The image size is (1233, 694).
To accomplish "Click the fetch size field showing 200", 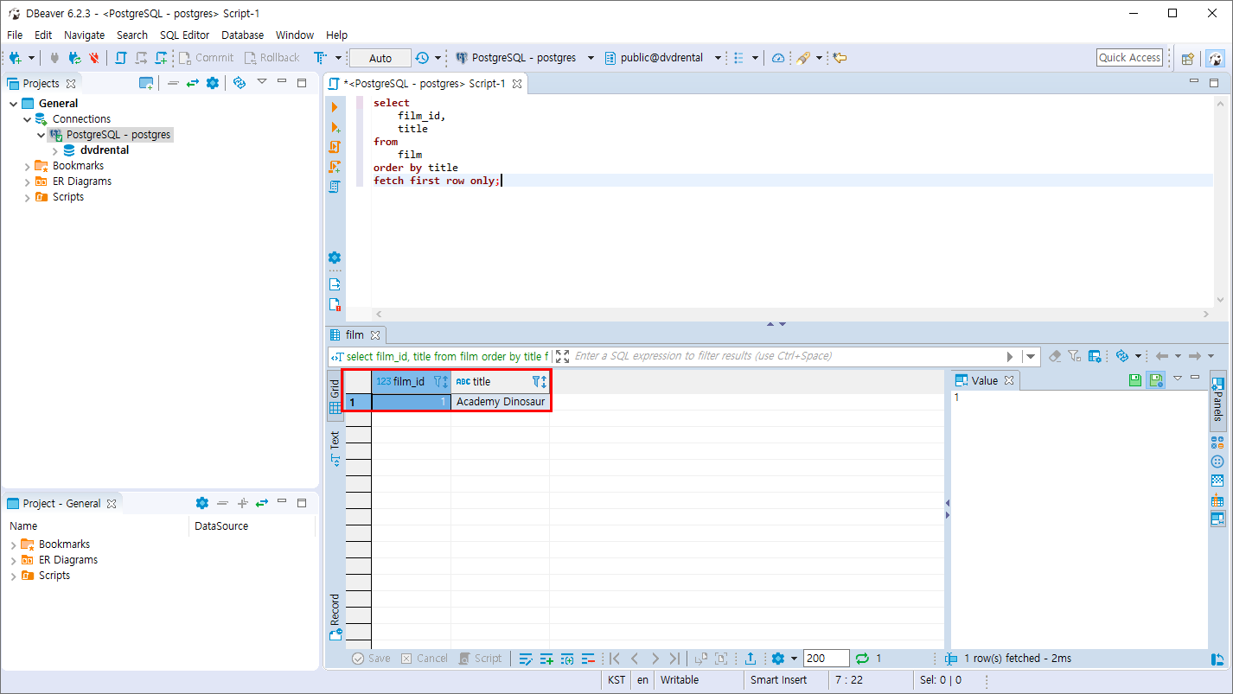I will (826, 659).
